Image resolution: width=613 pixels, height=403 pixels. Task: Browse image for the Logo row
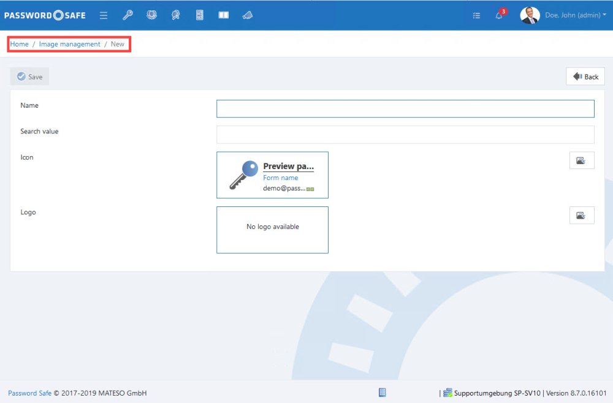[x=582, y=215]
